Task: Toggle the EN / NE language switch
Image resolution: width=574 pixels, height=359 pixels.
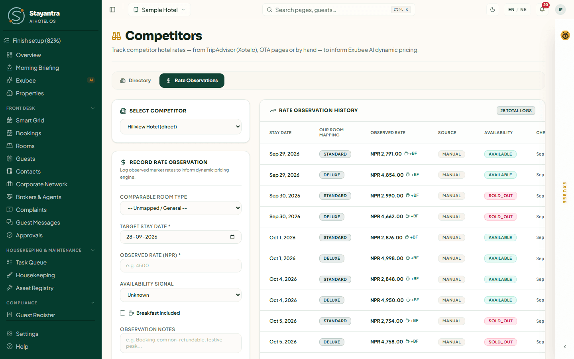Action: click(x=517, y=10)
